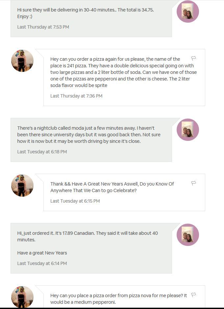
Task: Flag the pizza nova order request message
Action: click(x=194, y=295)
